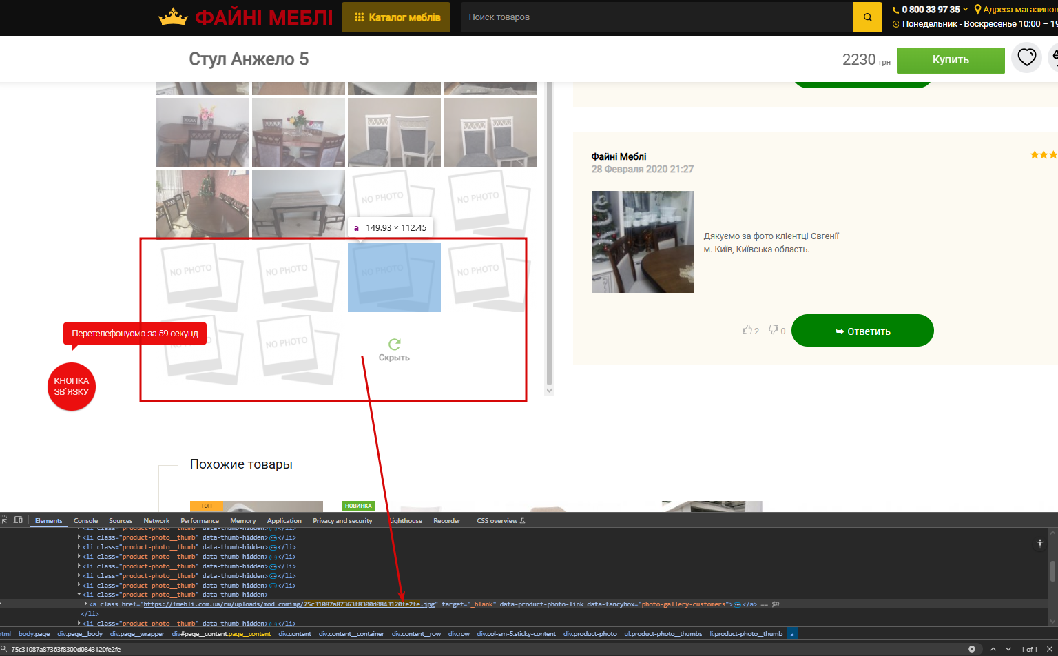The image size is (1058, 656).
Task: Select div.product-photo in the breadcrumb
Action: click(x=590, y=634)
